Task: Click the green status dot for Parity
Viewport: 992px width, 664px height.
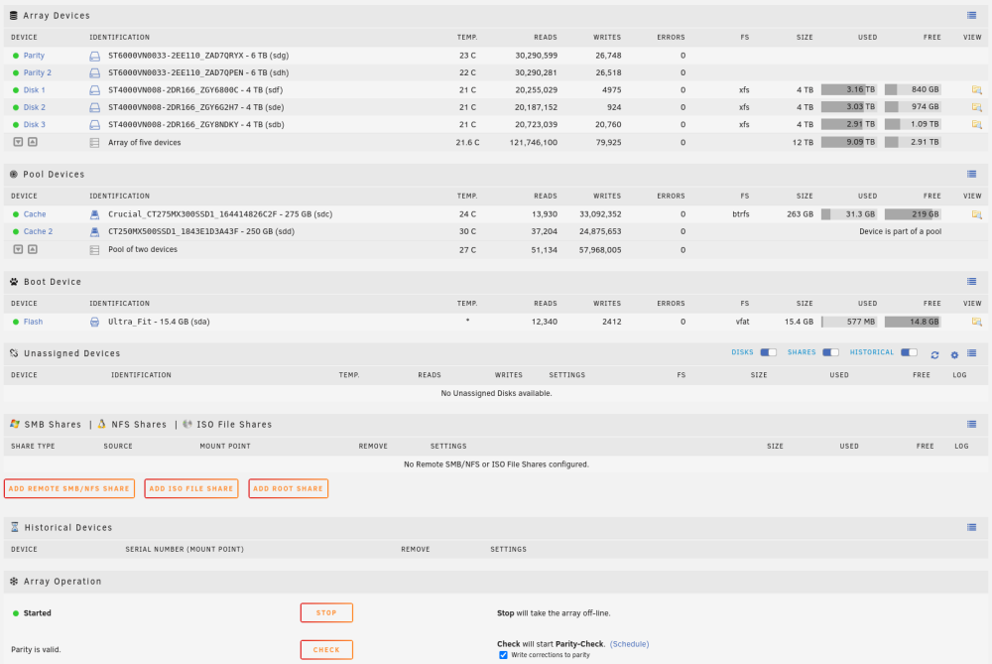Action: 16,56
